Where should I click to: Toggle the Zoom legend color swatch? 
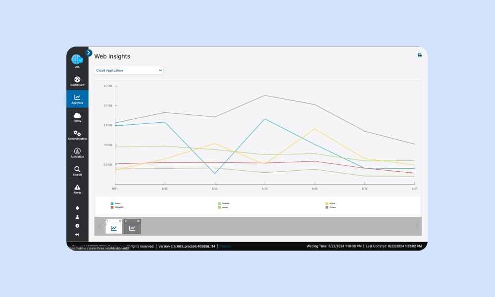tap(112, 203)
